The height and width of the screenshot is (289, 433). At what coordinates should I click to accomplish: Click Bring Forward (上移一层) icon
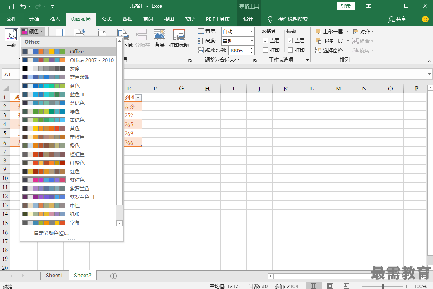(318, 31)
